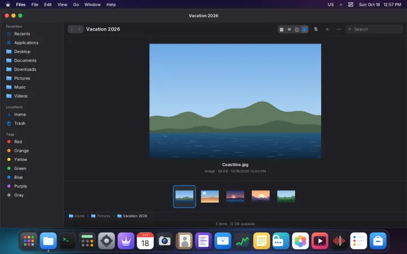Screen dimensions: 407x254
Task: Open Calendar from the dock
Action: click(145, 241)
